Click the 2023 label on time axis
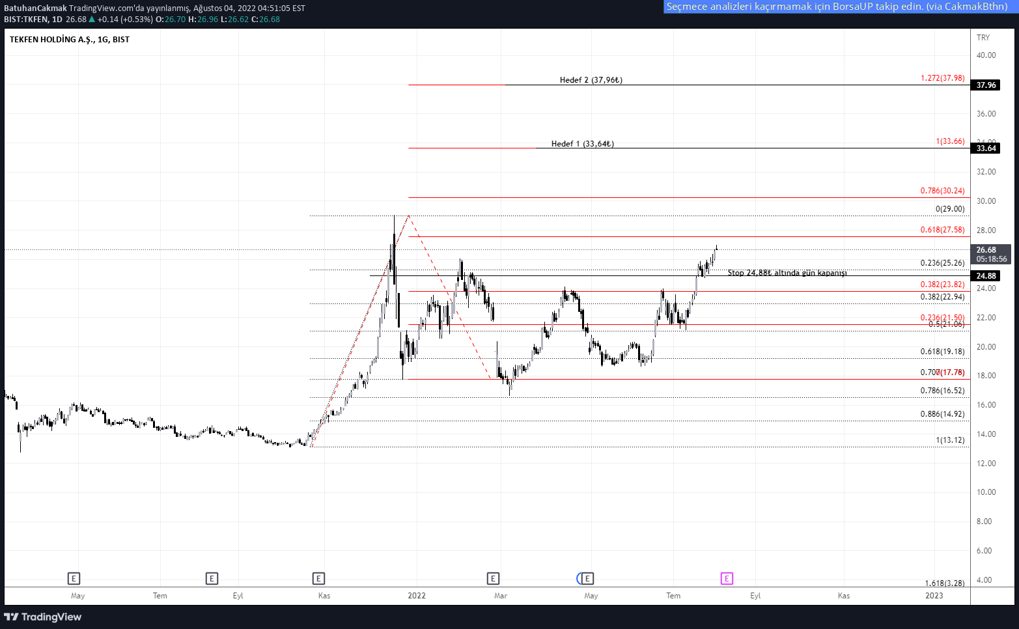1019x629 pixels. (934, 595)
